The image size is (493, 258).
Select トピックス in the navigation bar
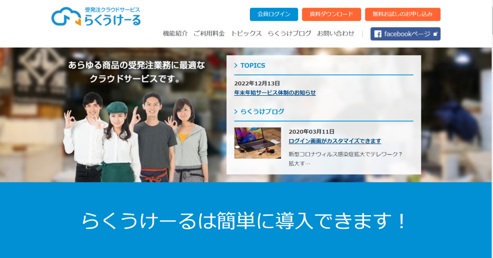coord(246,34)
